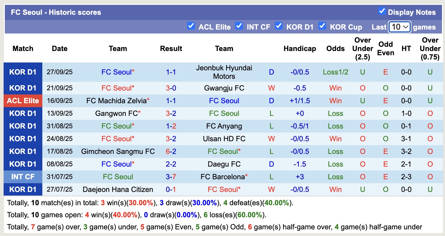Screen dimensions: 445x236
Task: Open Daejeon Hana Citizen team page
Action: (118, 189)
